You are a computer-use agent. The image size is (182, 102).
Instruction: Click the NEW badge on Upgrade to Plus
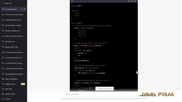(x=23, y=84)
